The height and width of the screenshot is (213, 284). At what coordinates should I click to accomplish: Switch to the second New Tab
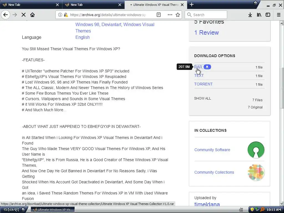click(x=93, y=5)
